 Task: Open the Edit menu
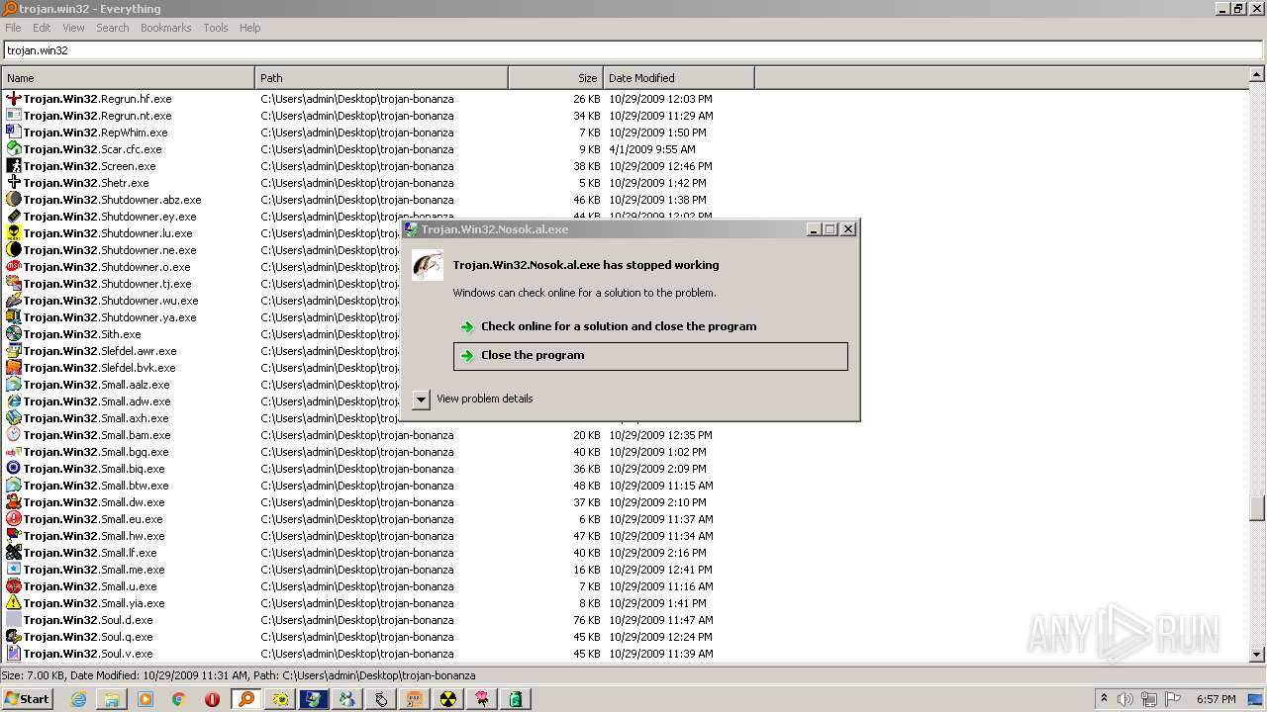coord(42,28)
